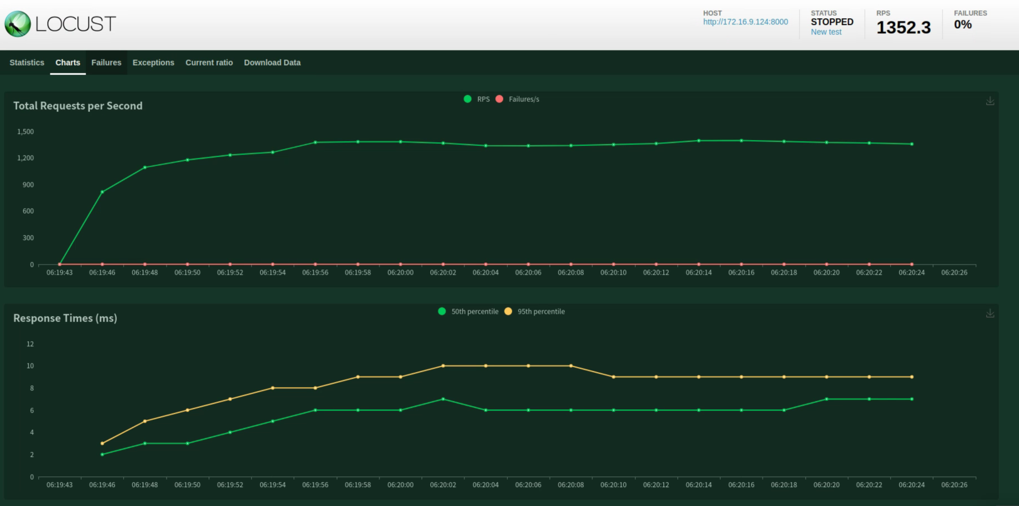
Task: Click the 50th percentile point at 06:20:02
Action: tap(443, 399)
